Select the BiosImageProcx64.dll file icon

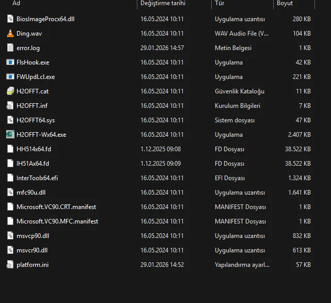10,19
